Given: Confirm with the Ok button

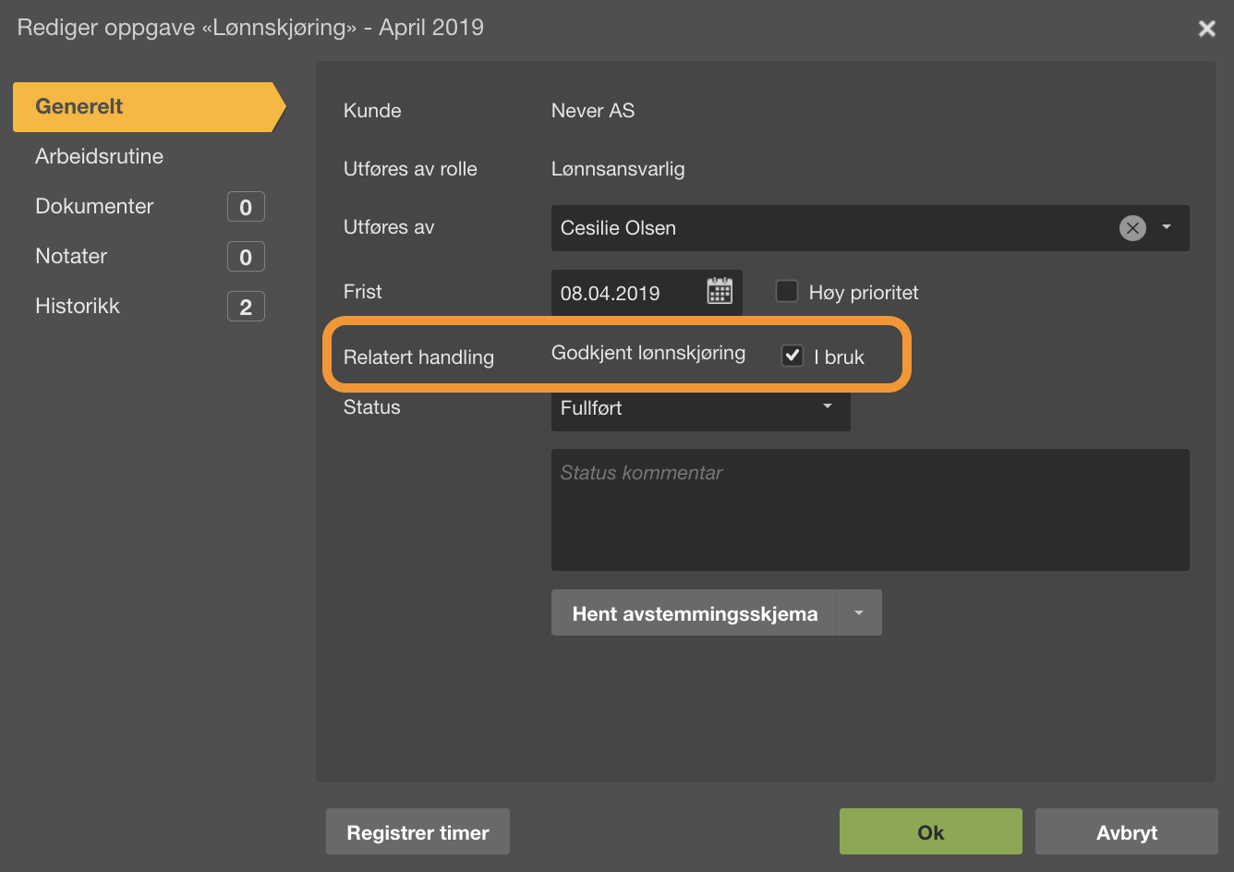Looking at the screenshot, I should (931, 832).
